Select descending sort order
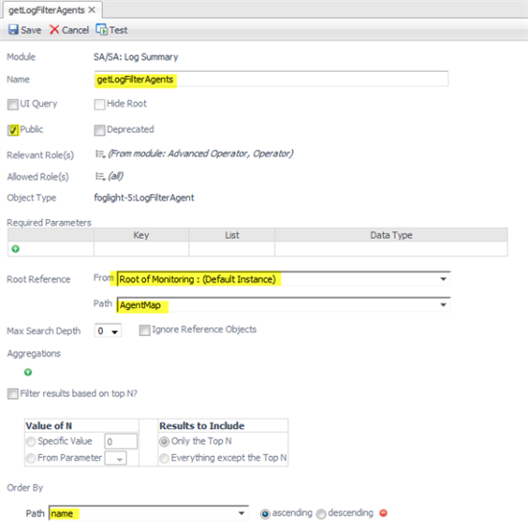The height and width of the screenshot is (530, 528). [322, 514]
